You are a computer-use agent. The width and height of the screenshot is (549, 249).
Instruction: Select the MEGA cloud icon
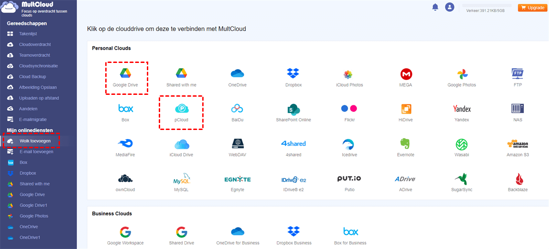tap(406, 73)
